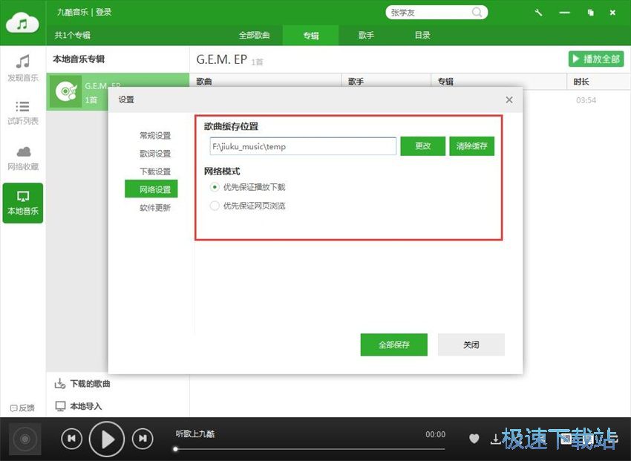Open Software Update (软件更新) section
Image resolution: width=631 pixels, height=461 pixels.
[155, 208]
